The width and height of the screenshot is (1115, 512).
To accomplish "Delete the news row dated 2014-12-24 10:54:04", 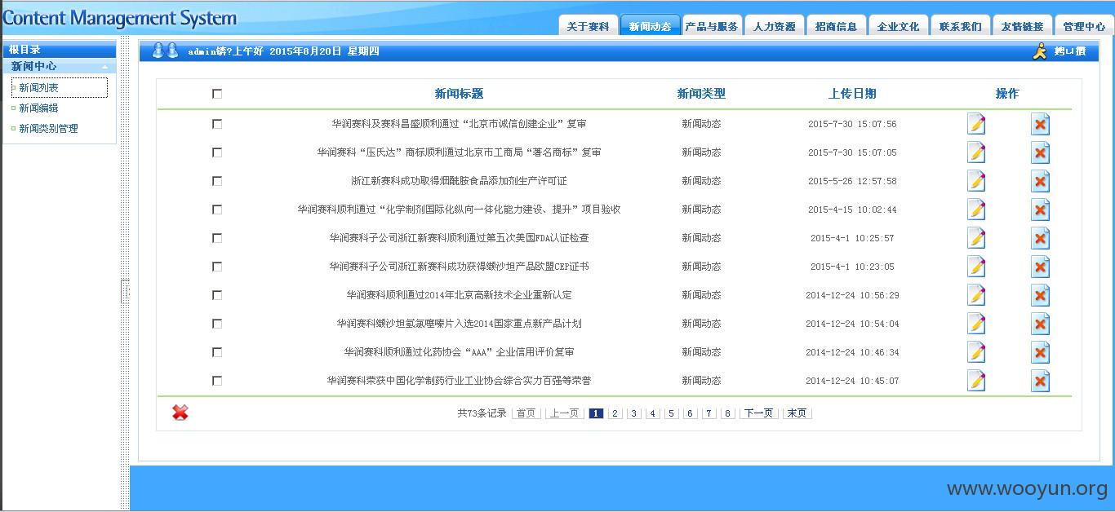I will [1040, 324].
